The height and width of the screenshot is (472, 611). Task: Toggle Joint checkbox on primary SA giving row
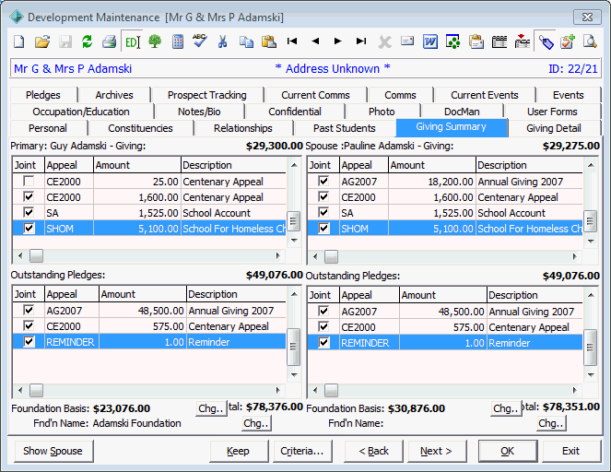pos(29,212)
